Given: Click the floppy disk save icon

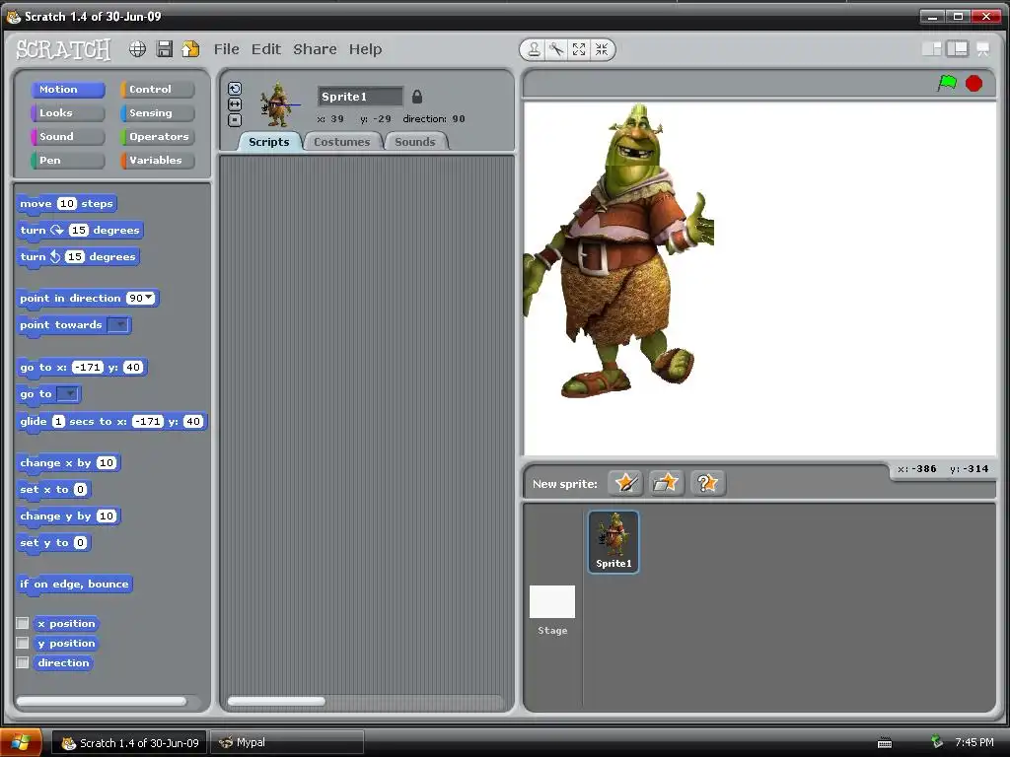Looking at the screenshot, I should [x=165, y=49].
